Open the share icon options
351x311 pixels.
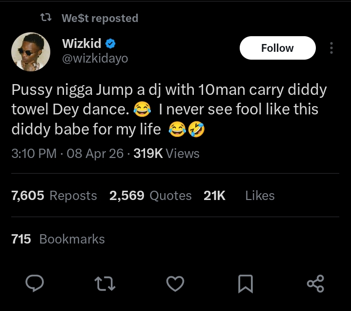(315, 283)
